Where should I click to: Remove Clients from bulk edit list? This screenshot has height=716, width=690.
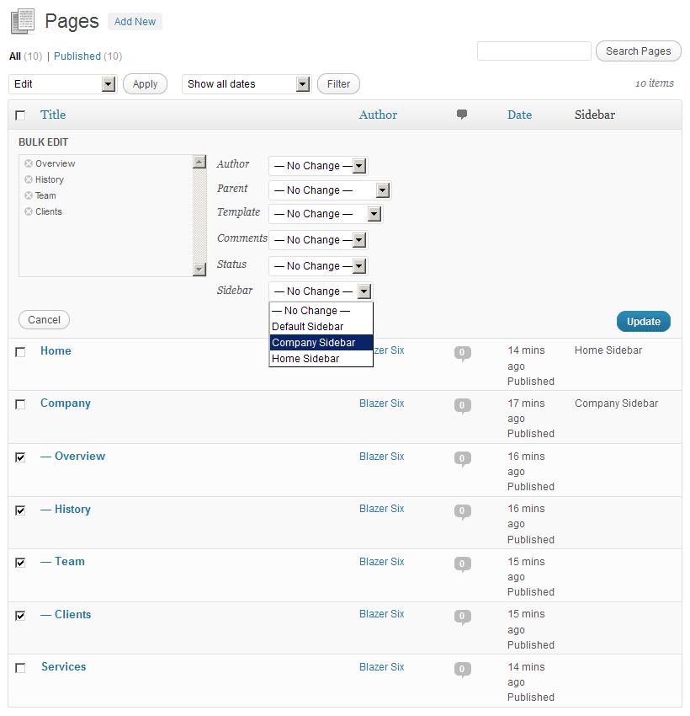29,211
